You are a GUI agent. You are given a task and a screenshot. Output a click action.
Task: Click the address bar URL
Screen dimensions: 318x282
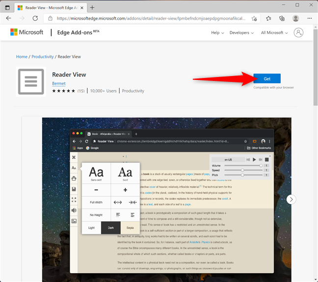(x=151, y=19)
